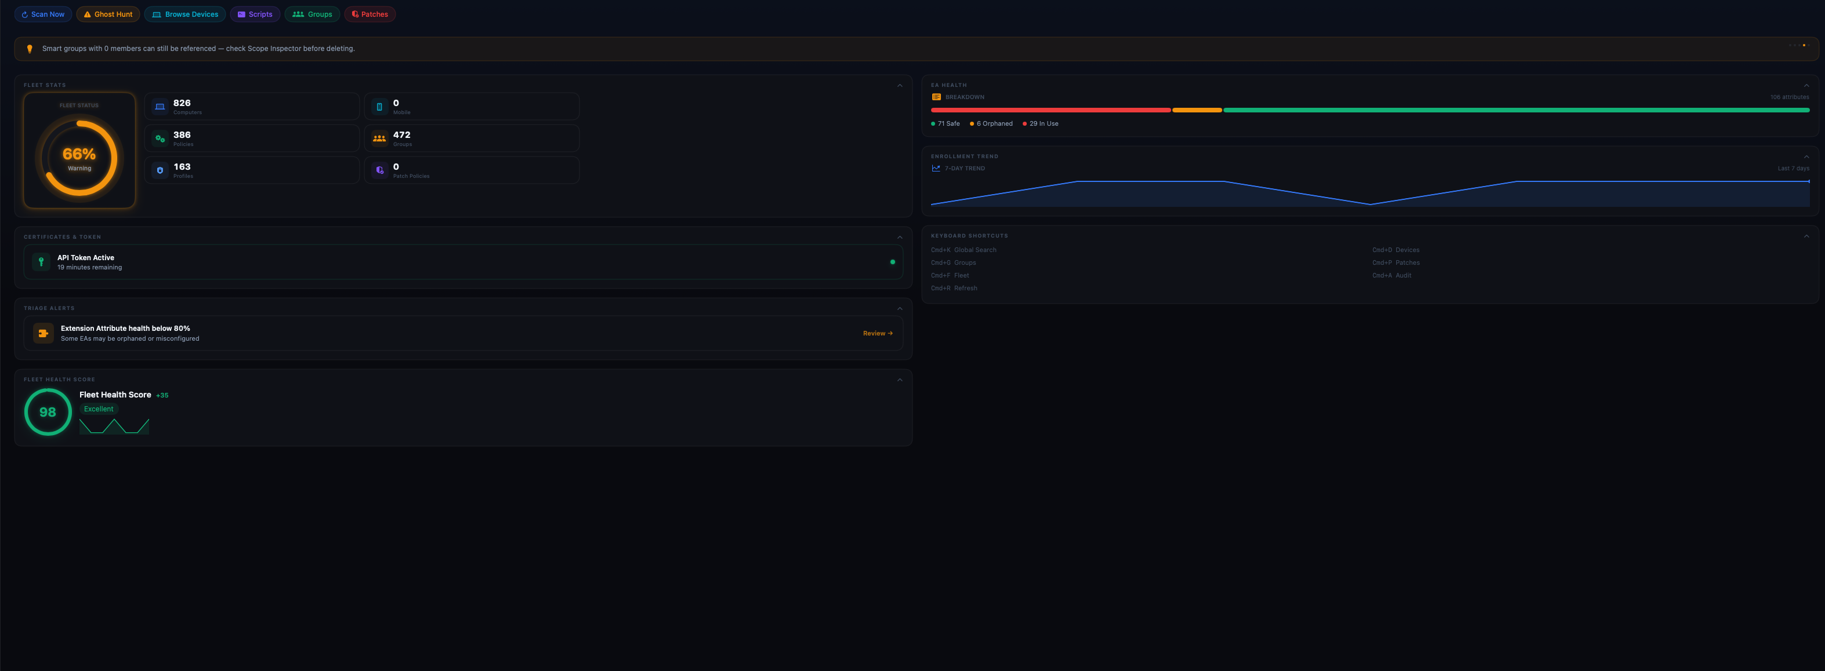Click the Profiles shield icon tile

[160, 170]
